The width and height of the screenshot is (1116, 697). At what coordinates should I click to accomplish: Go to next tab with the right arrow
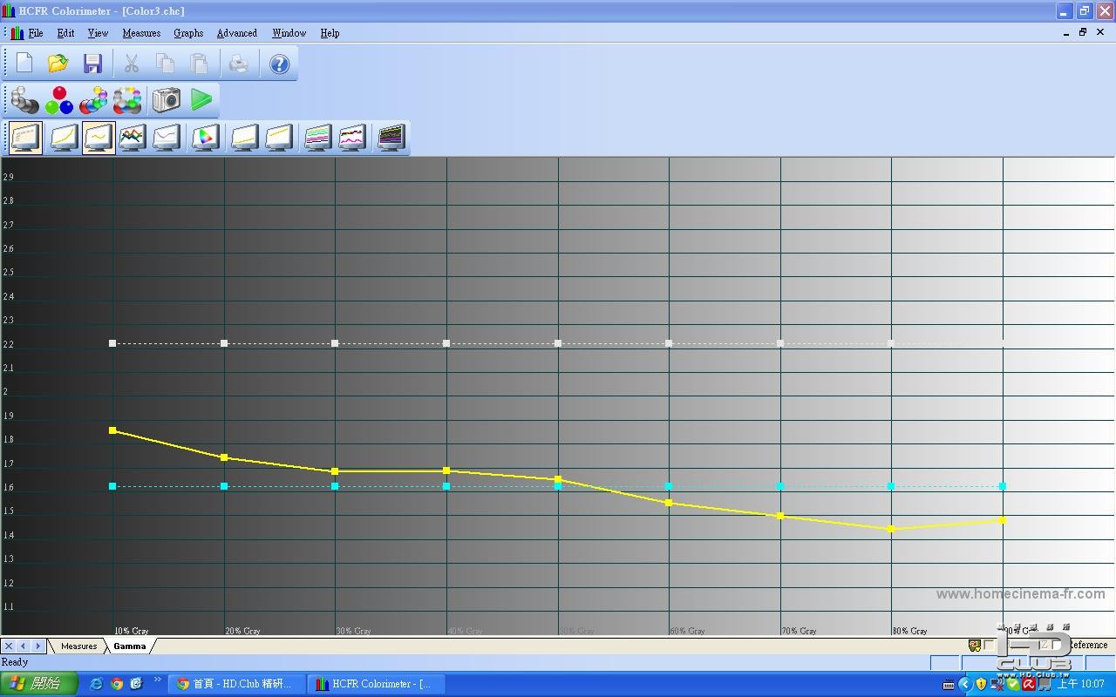click(38, 646)
